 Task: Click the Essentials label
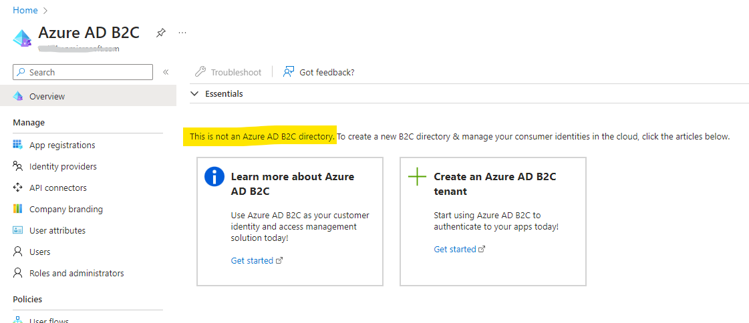tap(224, 93)
